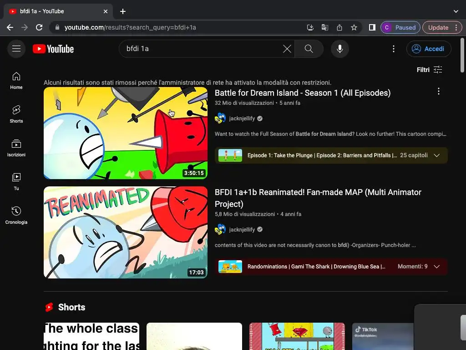This screenshot has height=350, width=466.
Task: Open the 'The whole class' Shorts thumbnail
Action: 91,336
